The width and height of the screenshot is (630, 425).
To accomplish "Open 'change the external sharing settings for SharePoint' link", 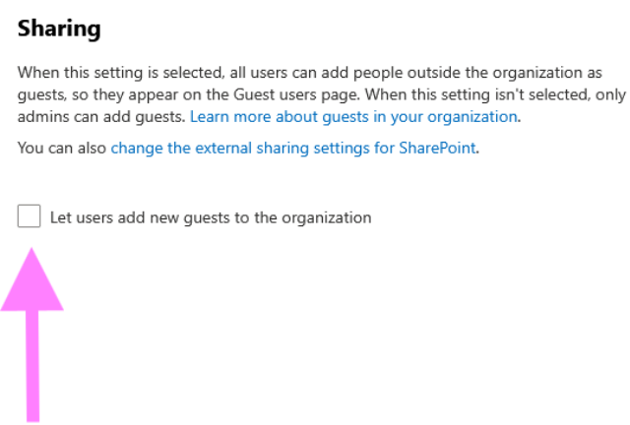I will [x=293, y=149].
